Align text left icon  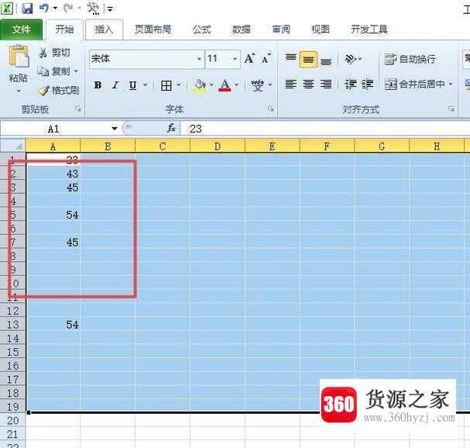291,84
